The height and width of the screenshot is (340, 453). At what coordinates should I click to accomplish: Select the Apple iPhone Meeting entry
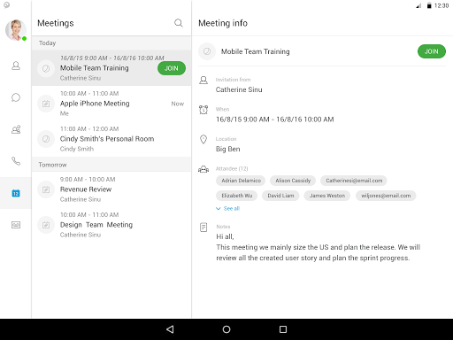point(111,104)
